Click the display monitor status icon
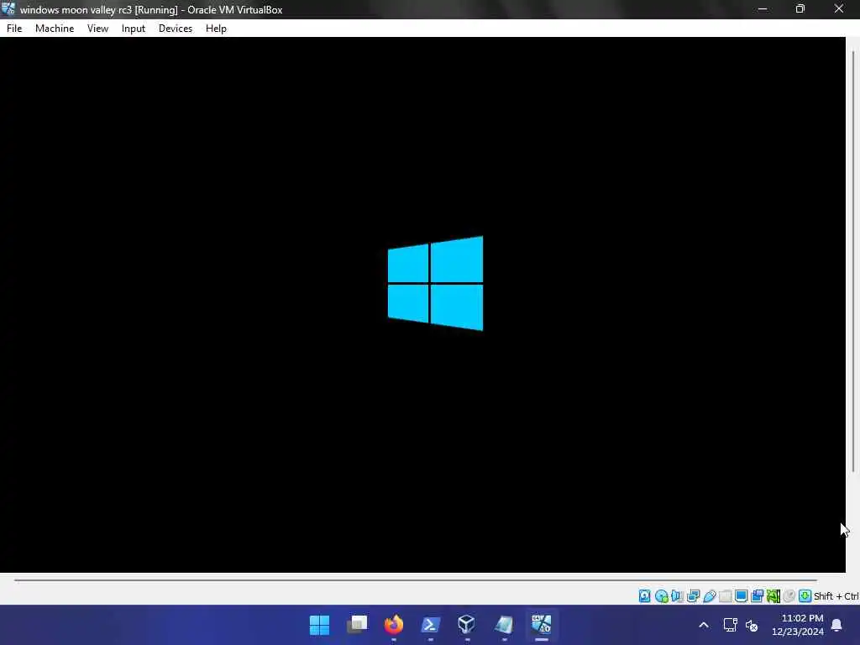Image resolution: width=860 pixels, height=645 pixels. pyautogui.click(x=741, y=595)
